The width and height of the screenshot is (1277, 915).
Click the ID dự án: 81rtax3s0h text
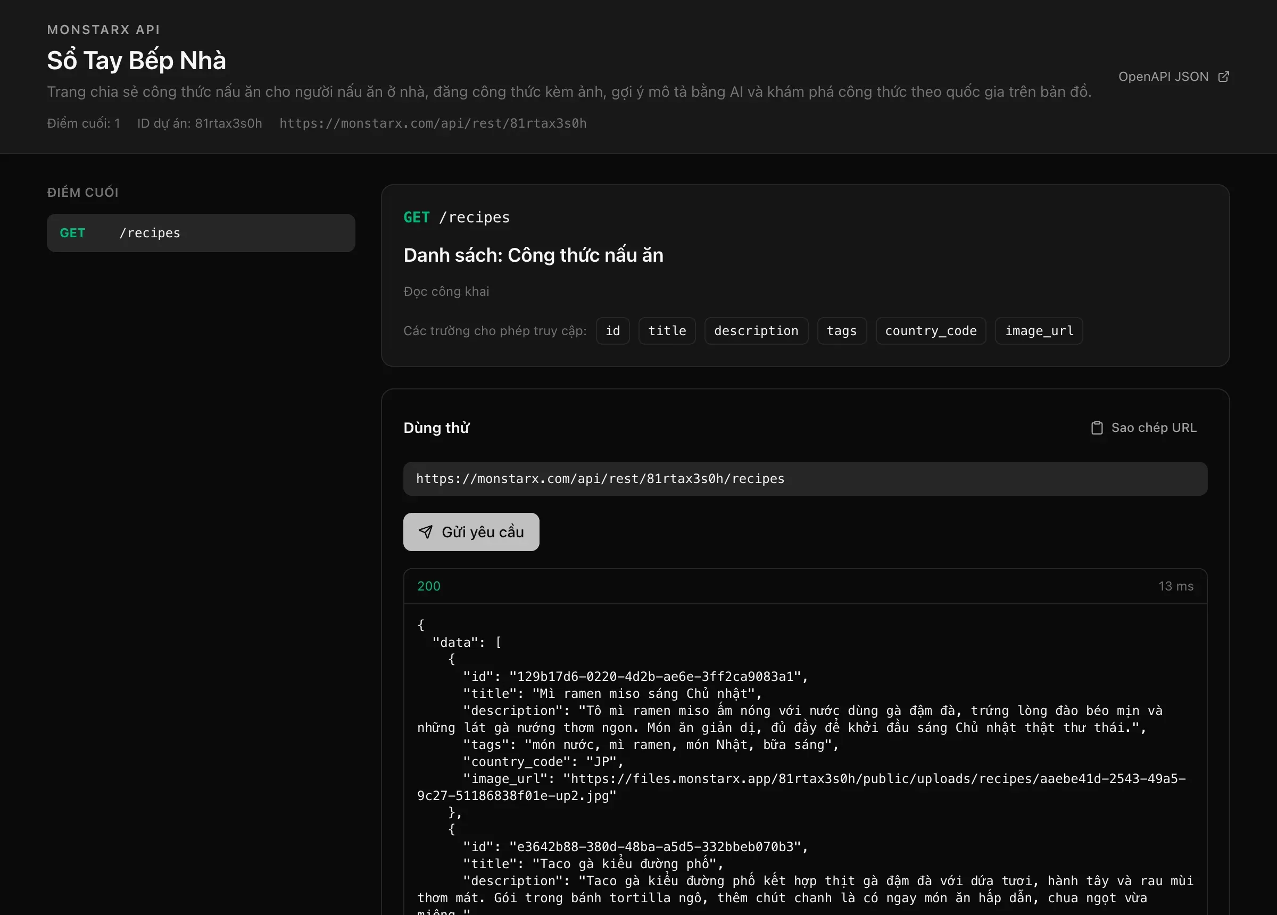pos(200,123)
